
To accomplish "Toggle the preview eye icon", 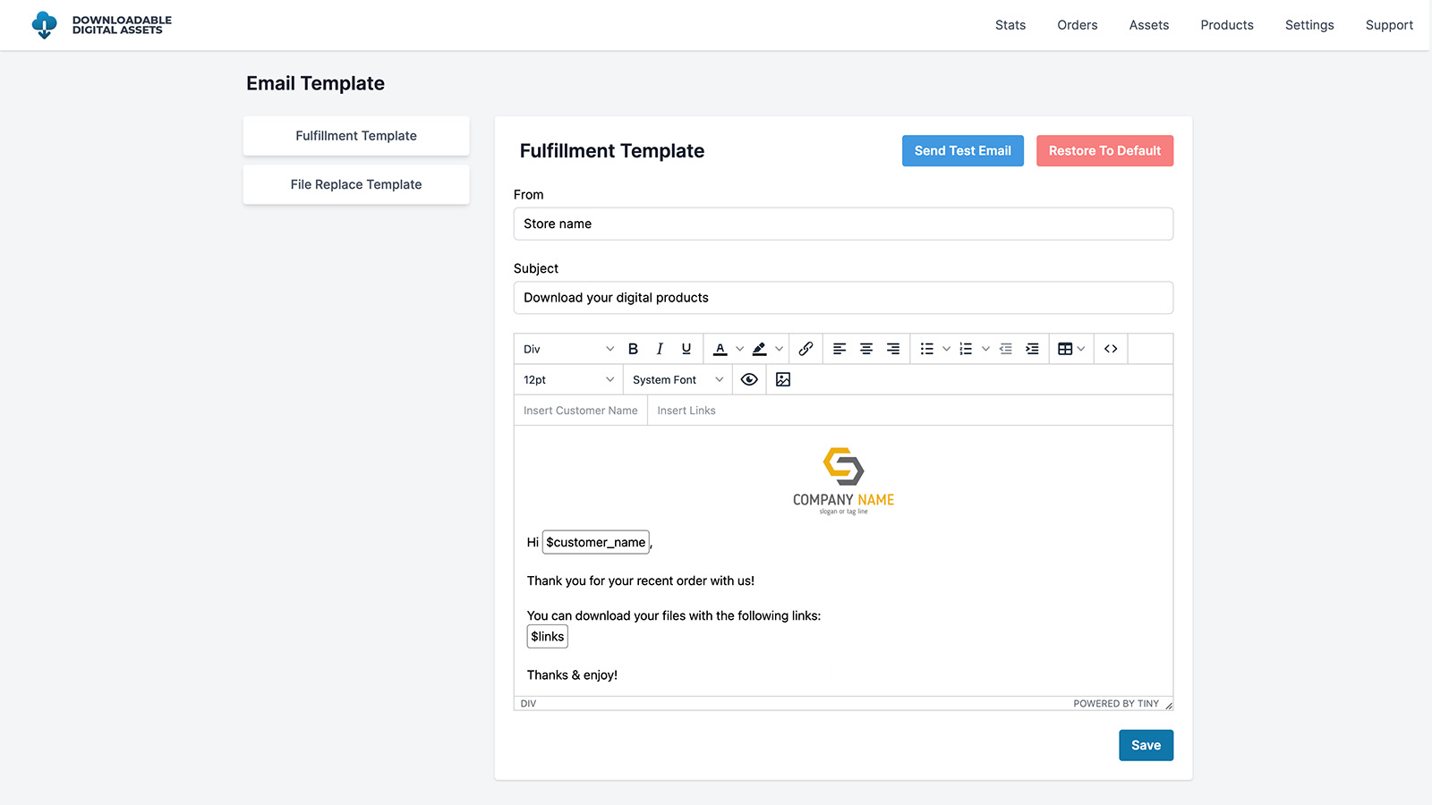I will tap(749, 380).
